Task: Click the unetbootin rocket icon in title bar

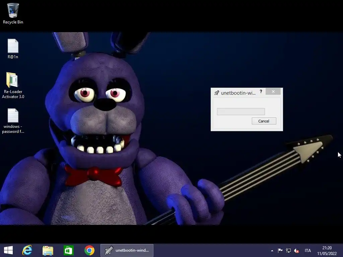Action: (x=217, y=93)
